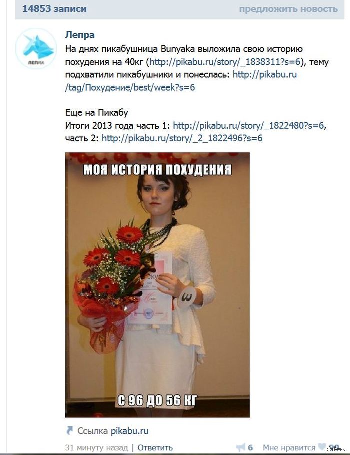The image size is (350, 455).
Task: Click the pikabu.ru watermark in the corner
Action: coord(336,449)
